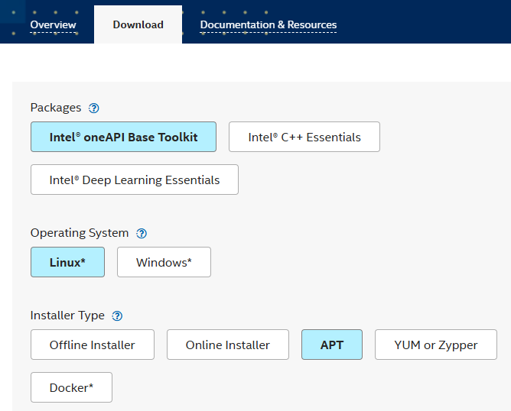Screen dimensions: 511x411
Task: Pick YUM or Zypper installer
Action: [436, 345]
